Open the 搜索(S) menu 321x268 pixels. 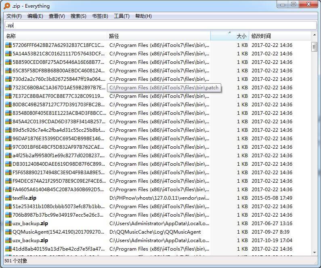(x=78, y=16)
